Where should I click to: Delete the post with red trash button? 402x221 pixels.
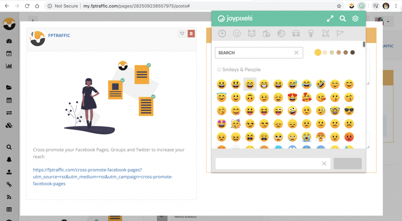tap(191, 34)
